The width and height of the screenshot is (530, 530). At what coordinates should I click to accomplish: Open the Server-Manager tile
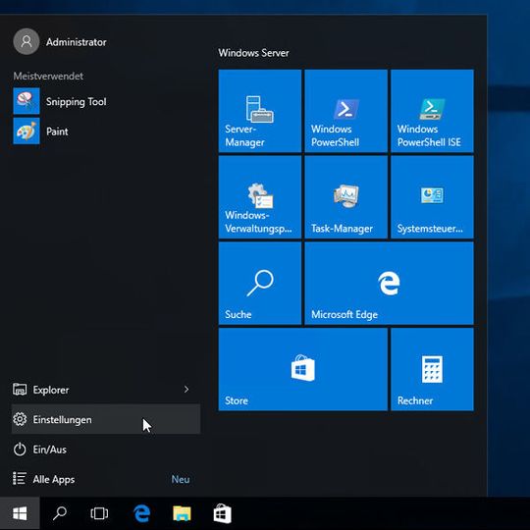(x=259, y=111)
